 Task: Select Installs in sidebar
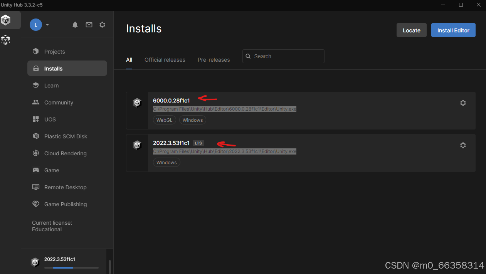click(67, 68)
